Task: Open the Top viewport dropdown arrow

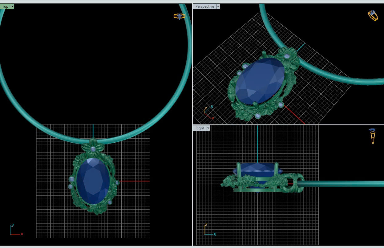Action: tap(12, 6)
